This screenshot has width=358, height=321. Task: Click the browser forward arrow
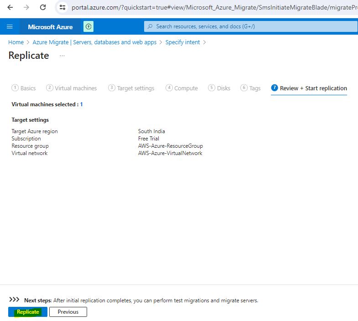[26, 7]
